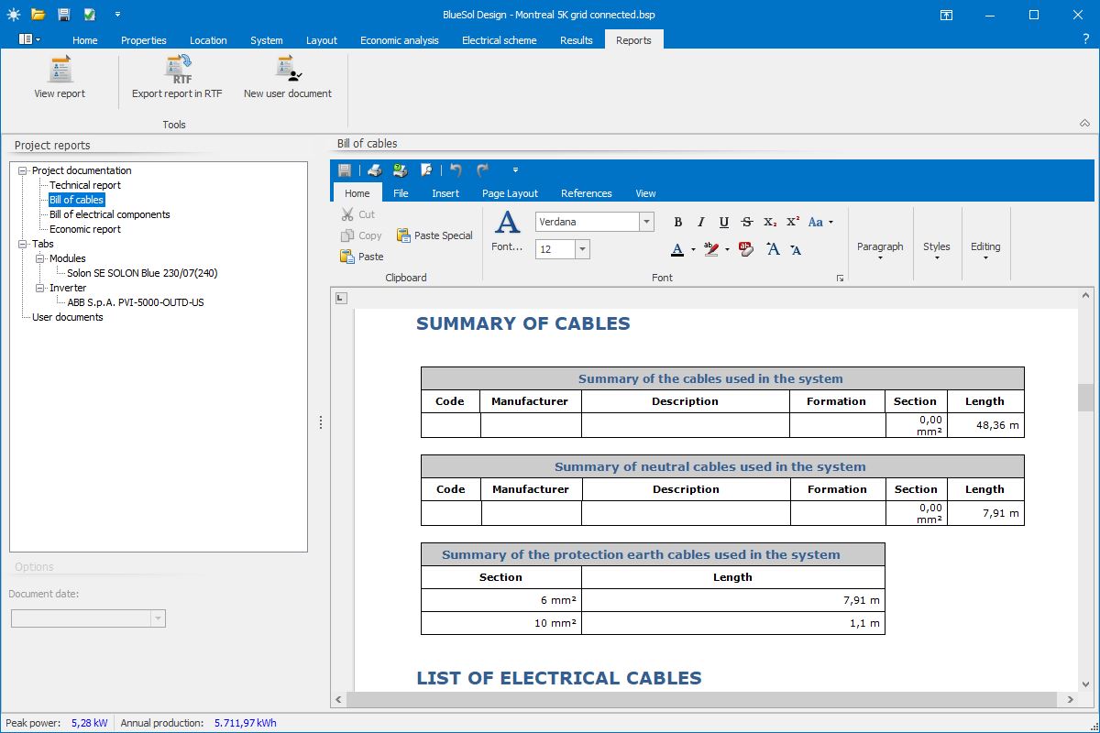Select ABB S.p.A. PVI-5000-OUTD-US item
This screenshot has width=1100, height=733.
click(136, 302)
